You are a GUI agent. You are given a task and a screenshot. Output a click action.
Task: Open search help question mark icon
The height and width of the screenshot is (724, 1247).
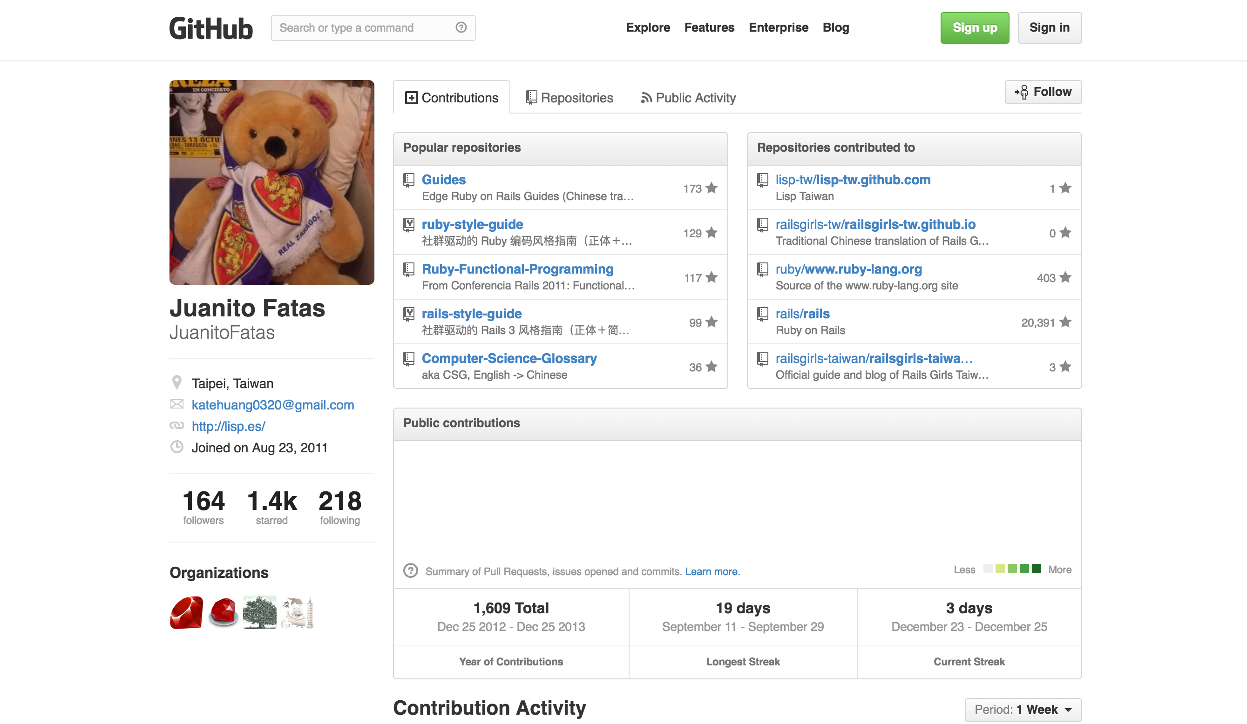(x=461, y=27)
